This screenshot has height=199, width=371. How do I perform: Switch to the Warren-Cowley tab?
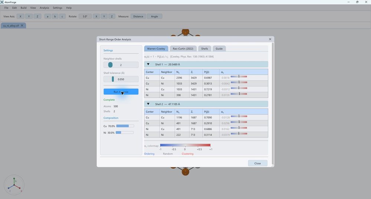(x=156, y=48)
